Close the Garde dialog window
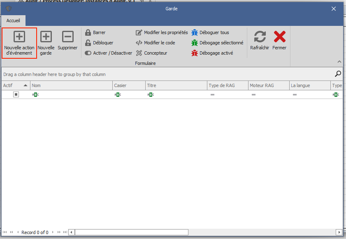 coord(334,9)
